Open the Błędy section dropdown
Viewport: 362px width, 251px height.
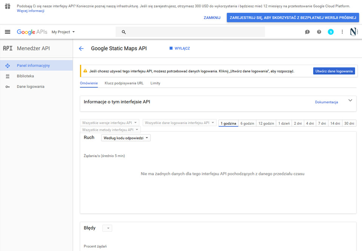(107, 228)
